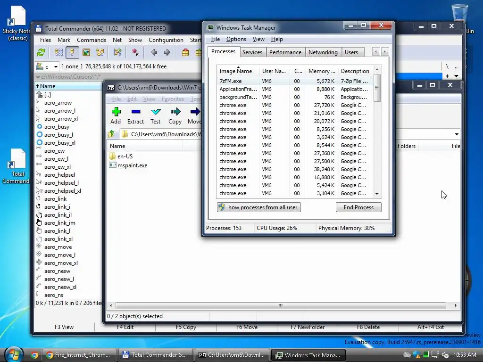Open the right panel history dropdown arrow in Total Commander
Image resolution: width=483 pixels, height=362 pixels.
pyautogui.click(x=457, y=76)
